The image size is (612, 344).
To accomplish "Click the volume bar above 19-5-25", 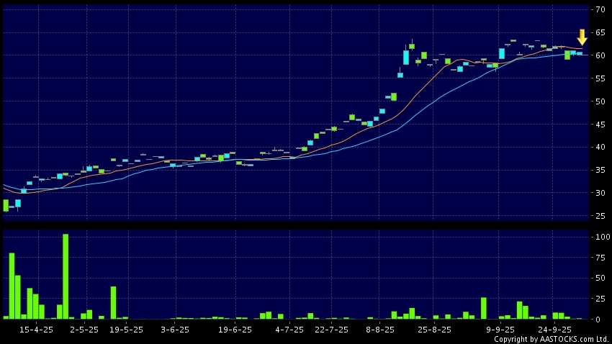I will (114, 302).
